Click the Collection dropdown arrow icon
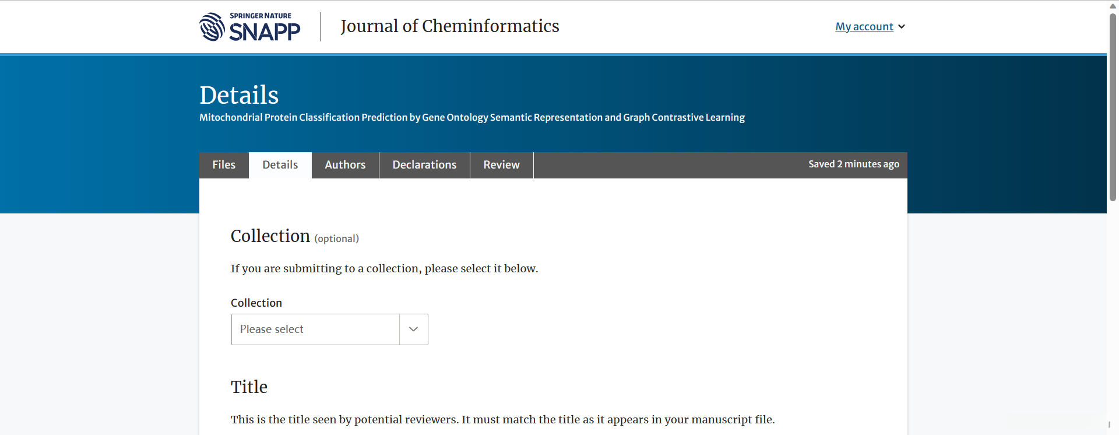The height and width of the screenshot is (435, 1119). pyautogui.click(x=414, y=329)
